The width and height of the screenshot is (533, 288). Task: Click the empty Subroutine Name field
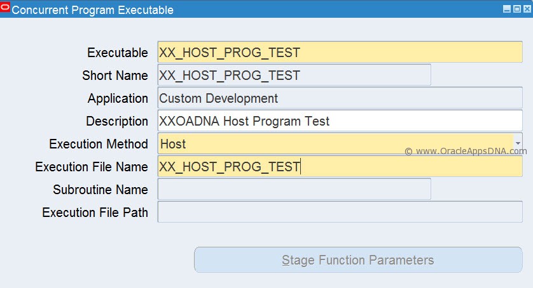tap(294, 189)
